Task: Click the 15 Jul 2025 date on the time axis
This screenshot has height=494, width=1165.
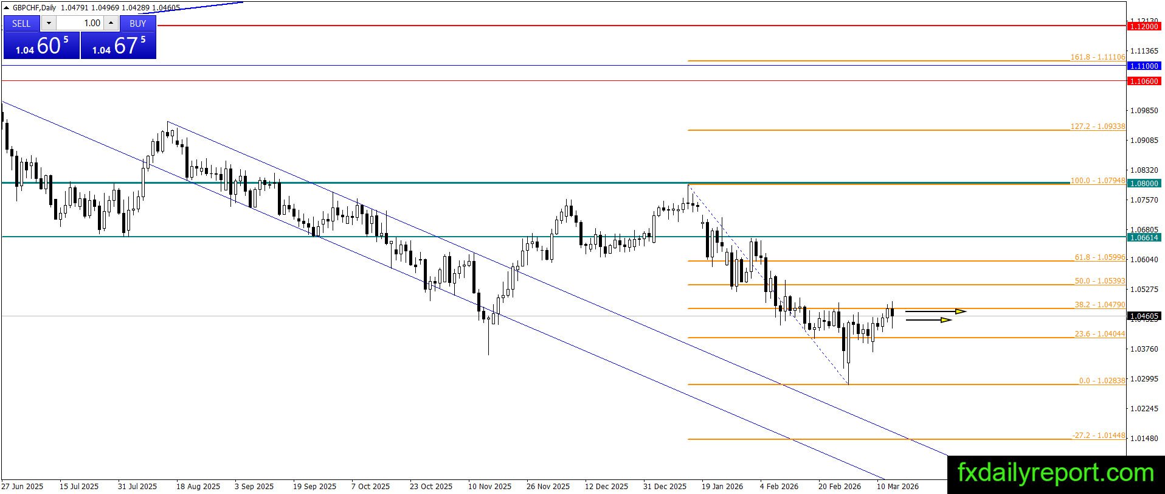Action: point(79,487)
